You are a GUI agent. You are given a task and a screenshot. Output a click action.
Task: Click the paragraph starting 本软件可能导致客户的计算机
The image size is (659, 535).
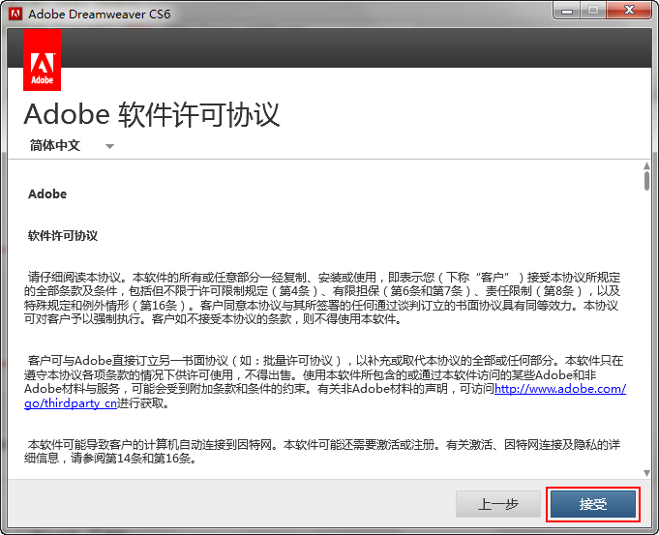tap(324, 452)
